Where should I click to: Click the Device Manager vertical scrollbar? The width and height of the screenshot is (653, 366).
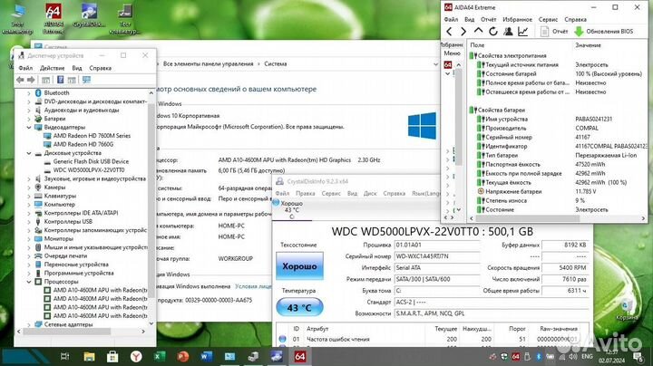[x=151, y=199]
